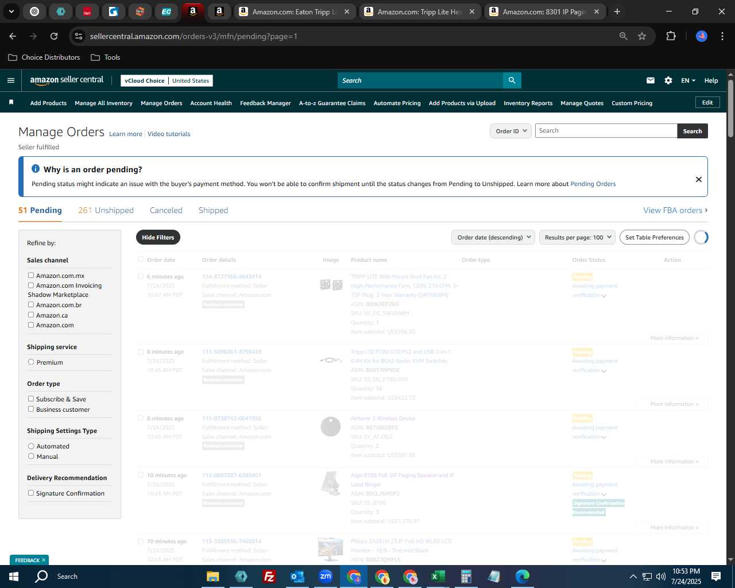Select Manual shipping settings type
Viewport: 735px width, 588px height.
click(x=31, y=456)
